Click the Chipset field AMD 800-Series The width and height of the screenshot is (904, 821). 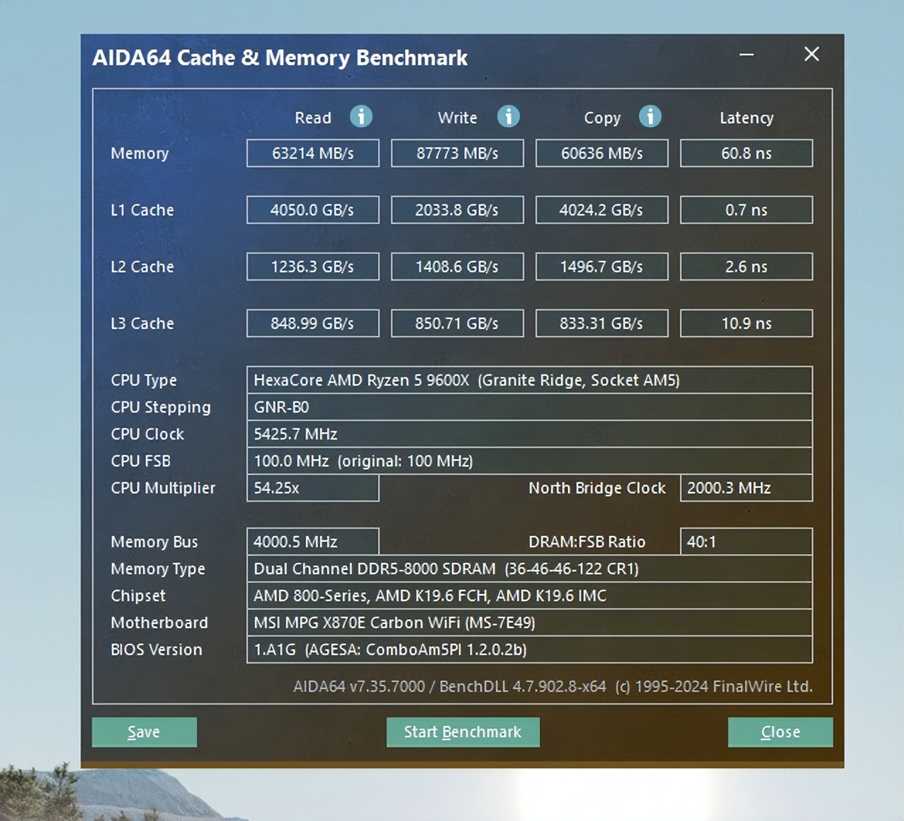[529, 596]
